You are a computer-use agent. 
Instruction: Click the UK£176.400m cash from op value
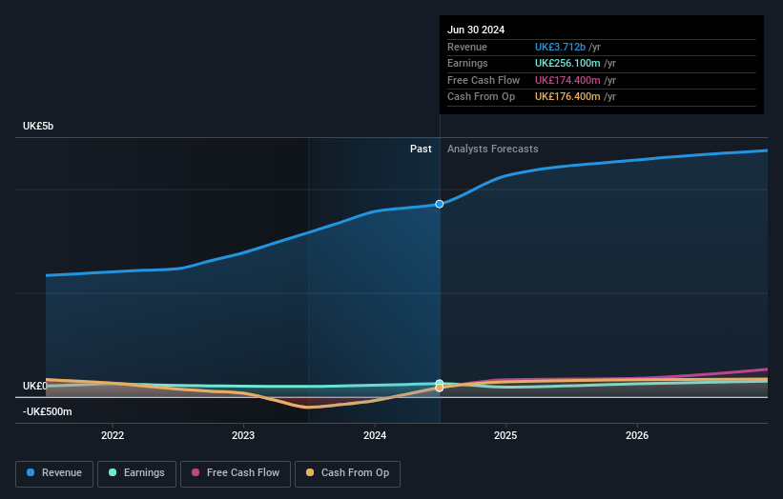pos(567,97)
